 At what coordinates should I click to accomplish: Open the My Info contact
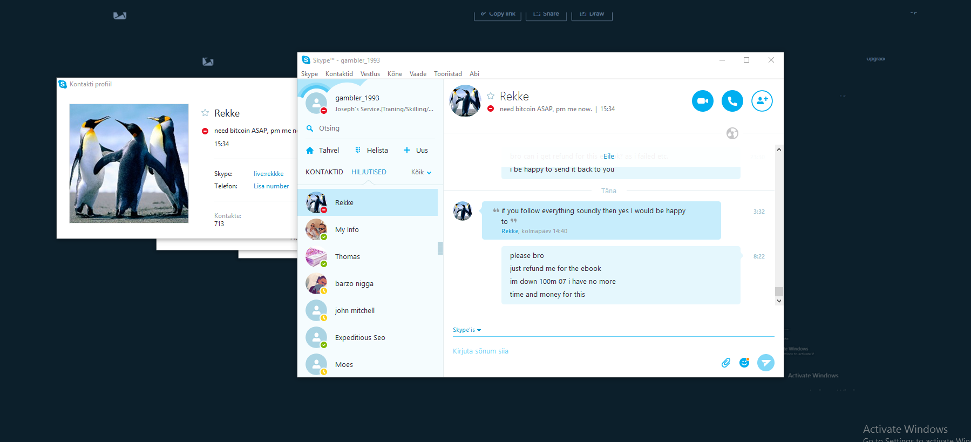(368, 229)
